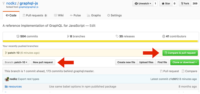Open the Export rest types commit message
Image resolution: width=200 pixels, height=94 pixels.
pos(28,79)
